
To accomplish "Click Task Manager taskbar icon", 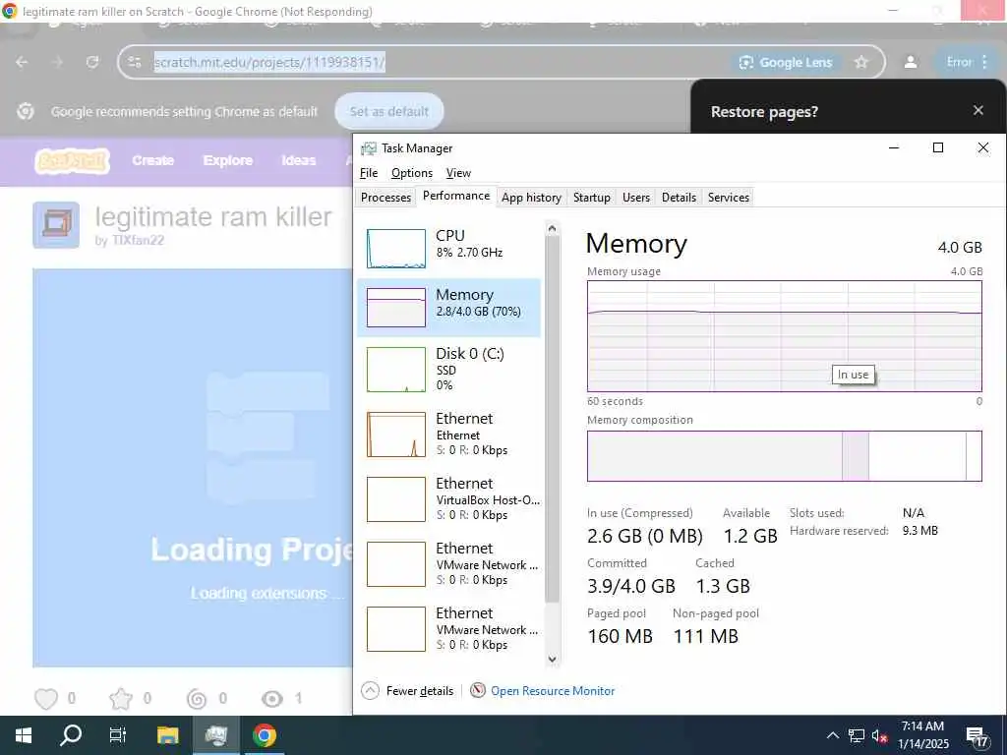I will tap(215, 735).
